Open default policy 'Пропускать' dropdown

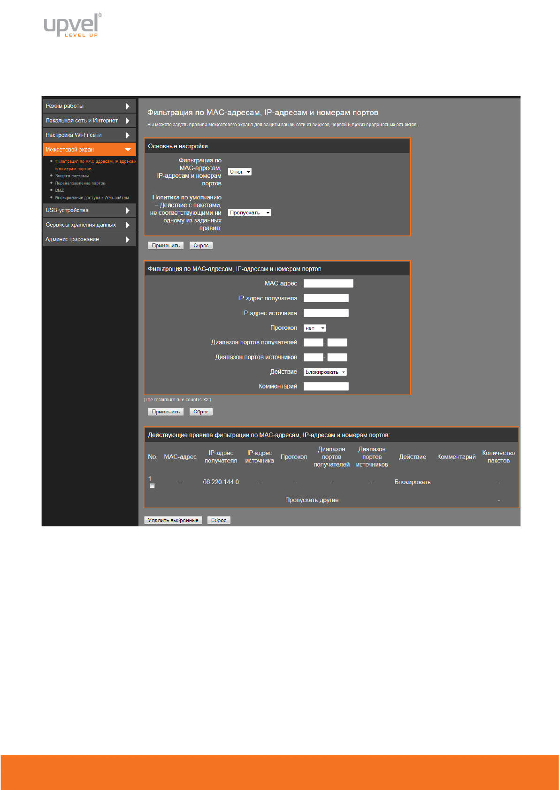(249, 213)
